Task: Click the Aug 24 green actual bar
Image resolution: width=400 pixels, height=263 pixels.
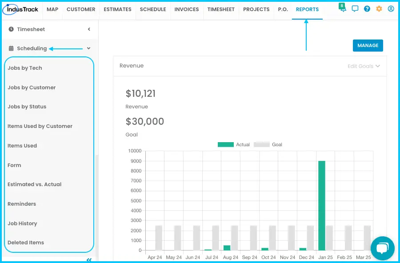Action: [x=227, y=248]
